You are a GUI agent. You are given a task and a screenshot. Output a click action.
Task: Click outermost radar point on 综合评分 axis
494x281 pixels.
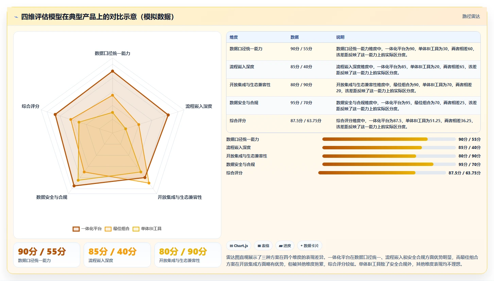55,115
